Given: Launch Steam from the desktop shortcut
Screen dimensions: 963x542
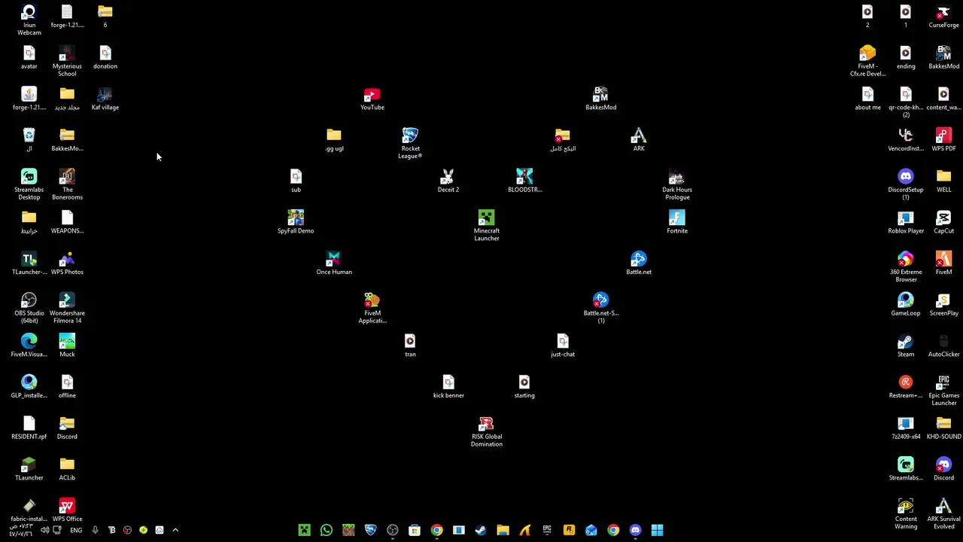Looking at the screenshot, I should (906, 346).
